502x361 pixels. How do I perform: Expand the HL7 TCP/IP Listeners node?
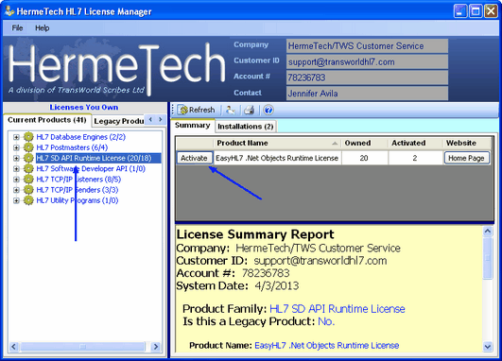16,180
